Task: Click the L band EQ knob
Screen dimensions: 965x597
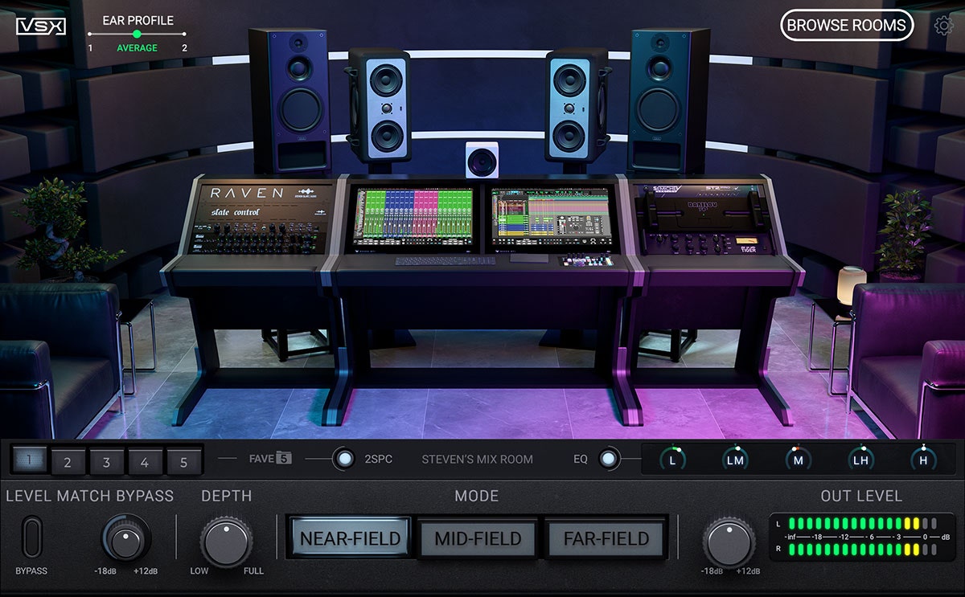Action: tap(672, 459)
